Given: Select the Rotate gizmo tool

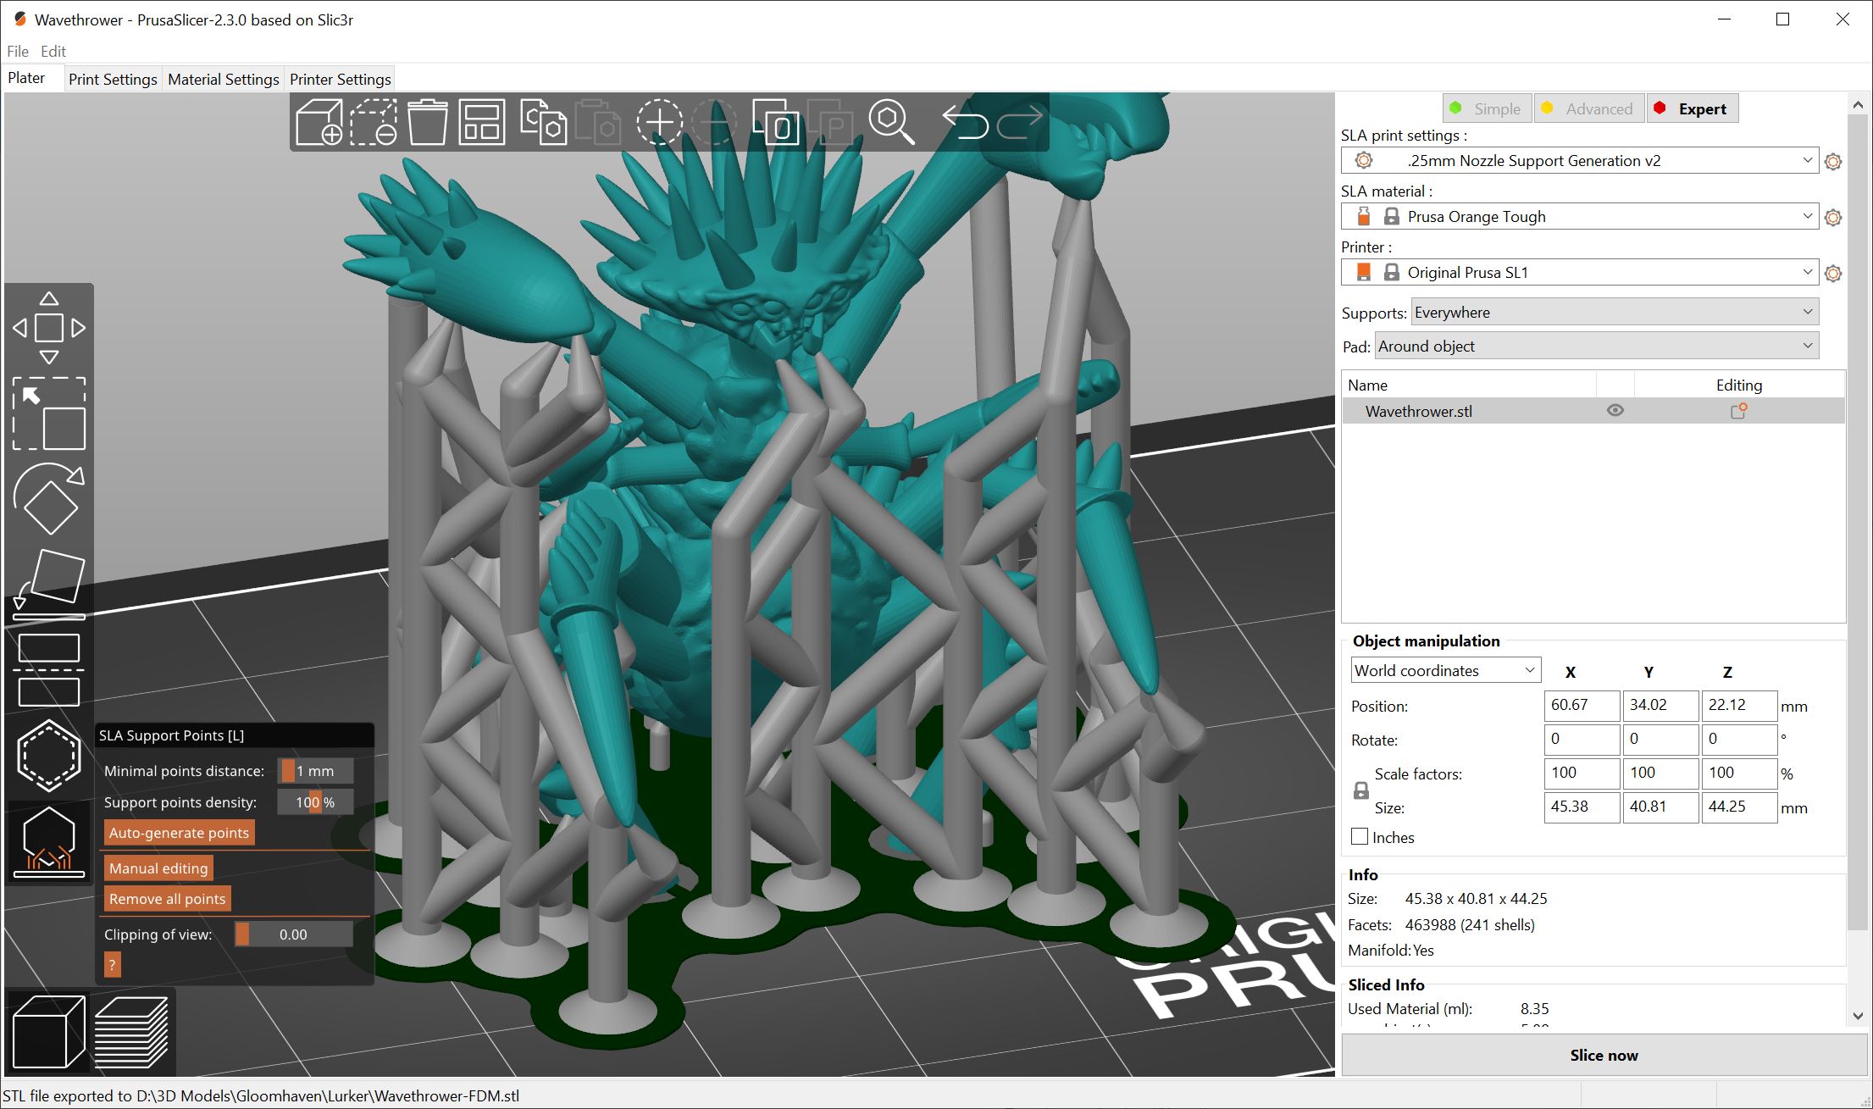Looking at the screenshot, I should point(49,499).
